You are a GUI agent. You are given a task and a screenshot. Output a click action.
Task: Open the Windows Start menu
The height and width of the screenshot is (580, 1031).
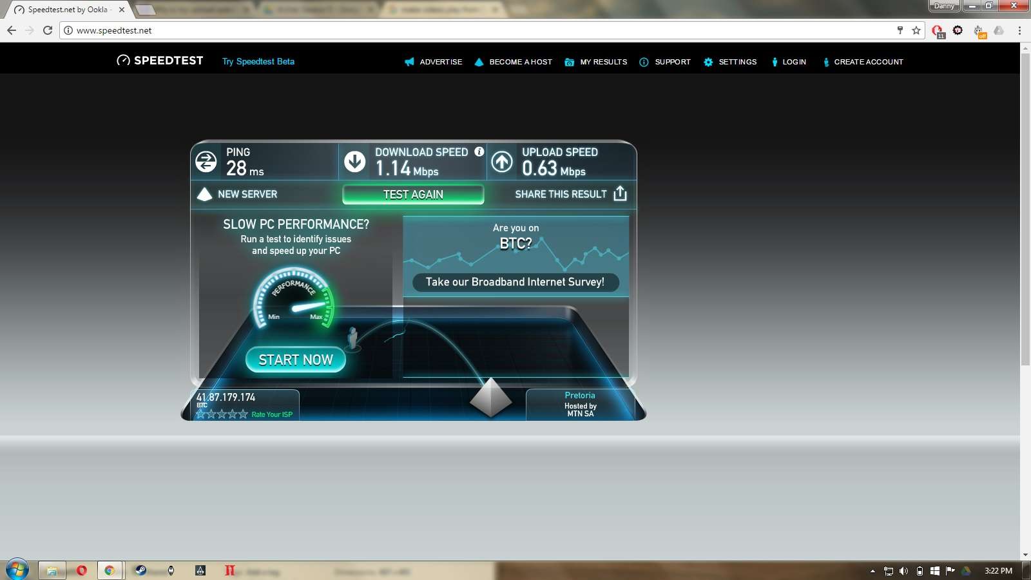(17, 570)
